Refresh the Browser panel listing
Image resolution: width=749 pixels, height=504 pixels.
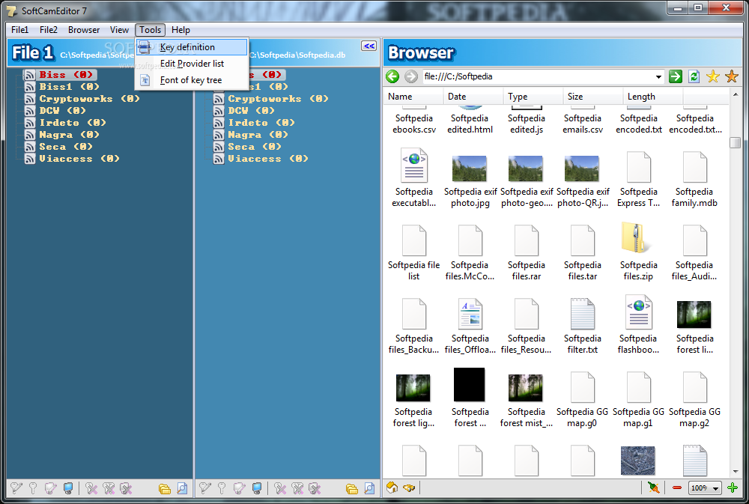pos(694,76)
